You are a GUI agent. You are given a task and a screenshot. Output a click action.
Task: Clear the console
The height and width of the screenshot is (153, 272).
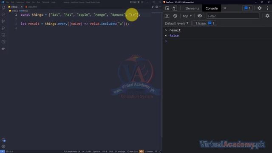[175, 16]
